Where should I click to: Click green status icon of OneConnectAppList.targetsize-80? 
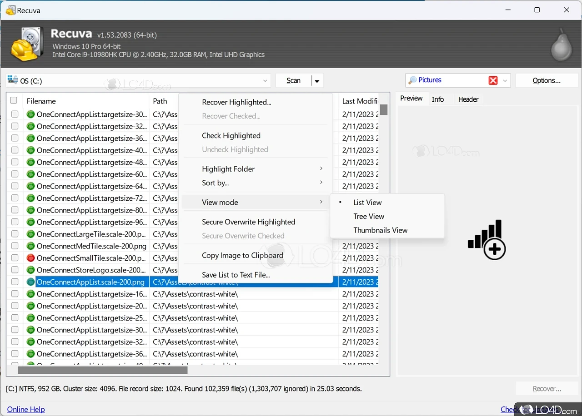[x=31, y=210]
